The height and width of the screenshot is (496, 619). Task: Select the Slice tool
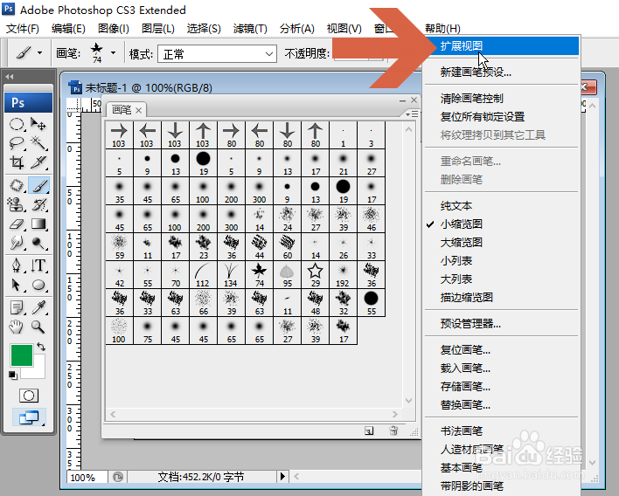tap(38, 162)
